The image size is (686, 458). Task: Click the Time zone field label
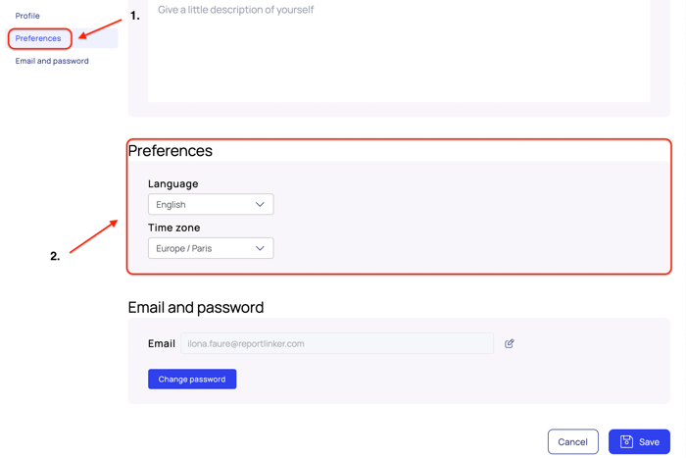[x=174, y=228]
